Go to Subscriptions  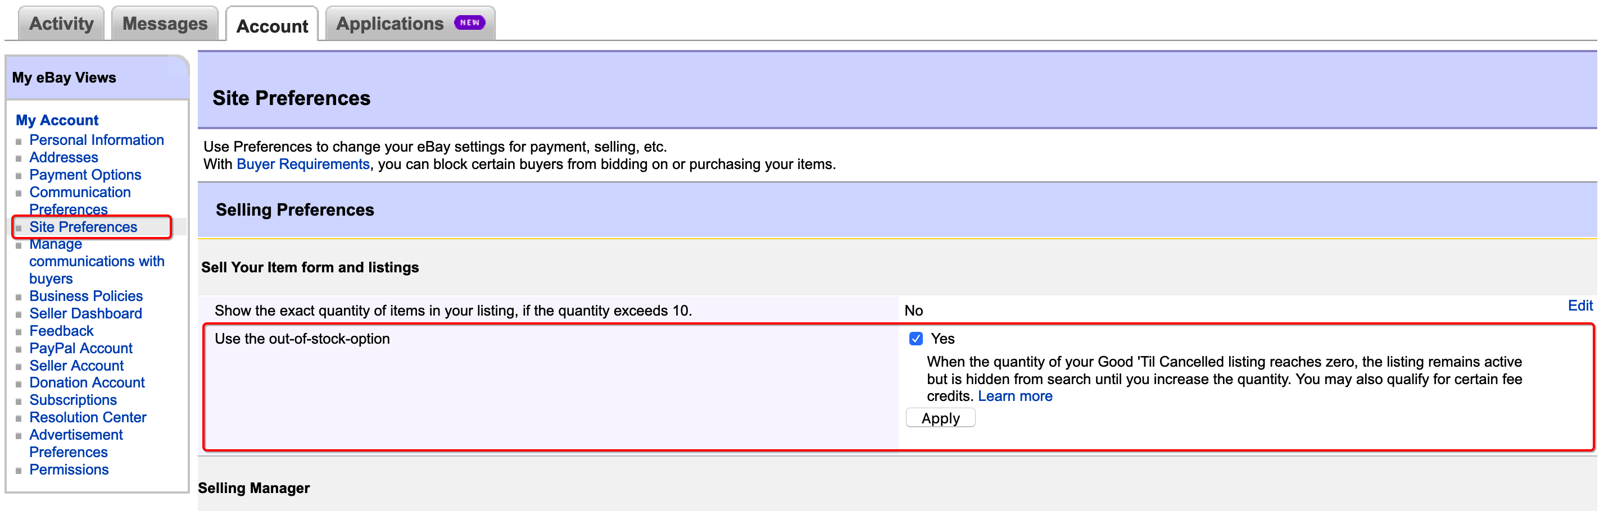[73, 400]
